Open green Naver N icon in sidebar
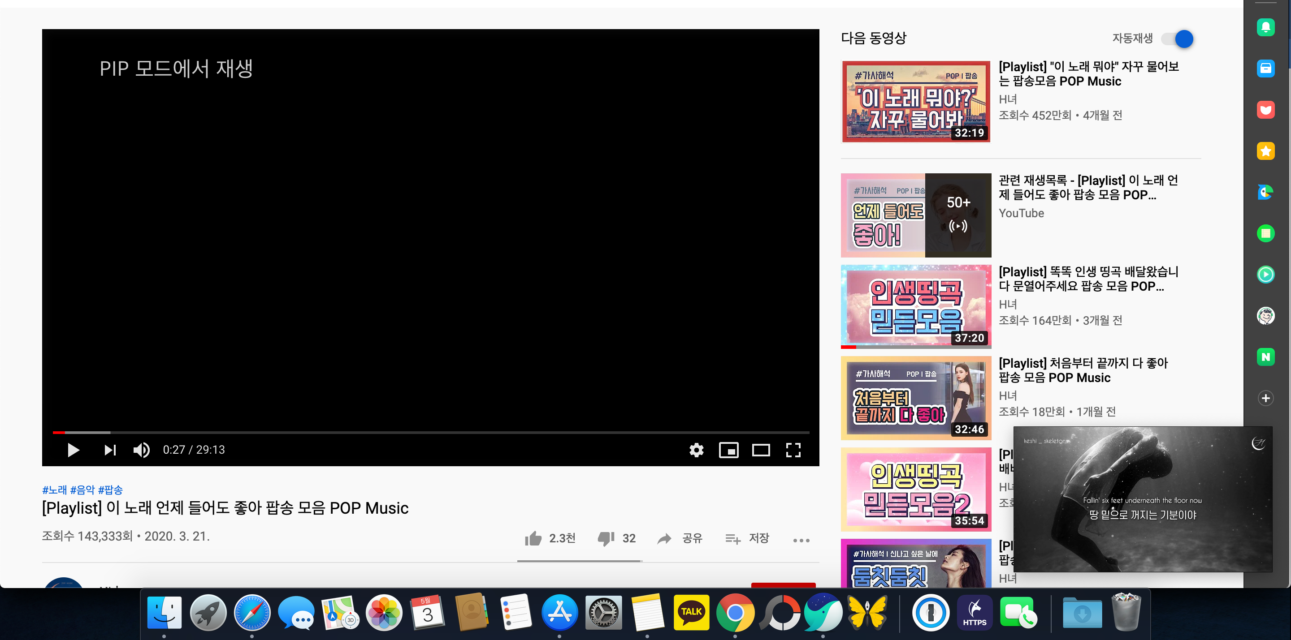This screenshot has width=1291, height=640. tap(1265, 357)
